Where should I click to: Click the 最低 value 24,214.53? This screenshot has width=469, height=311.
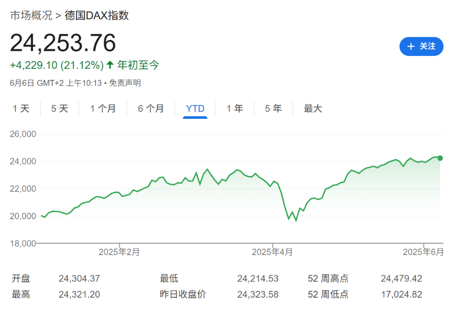pyautogui.click(x=258, y=278)
